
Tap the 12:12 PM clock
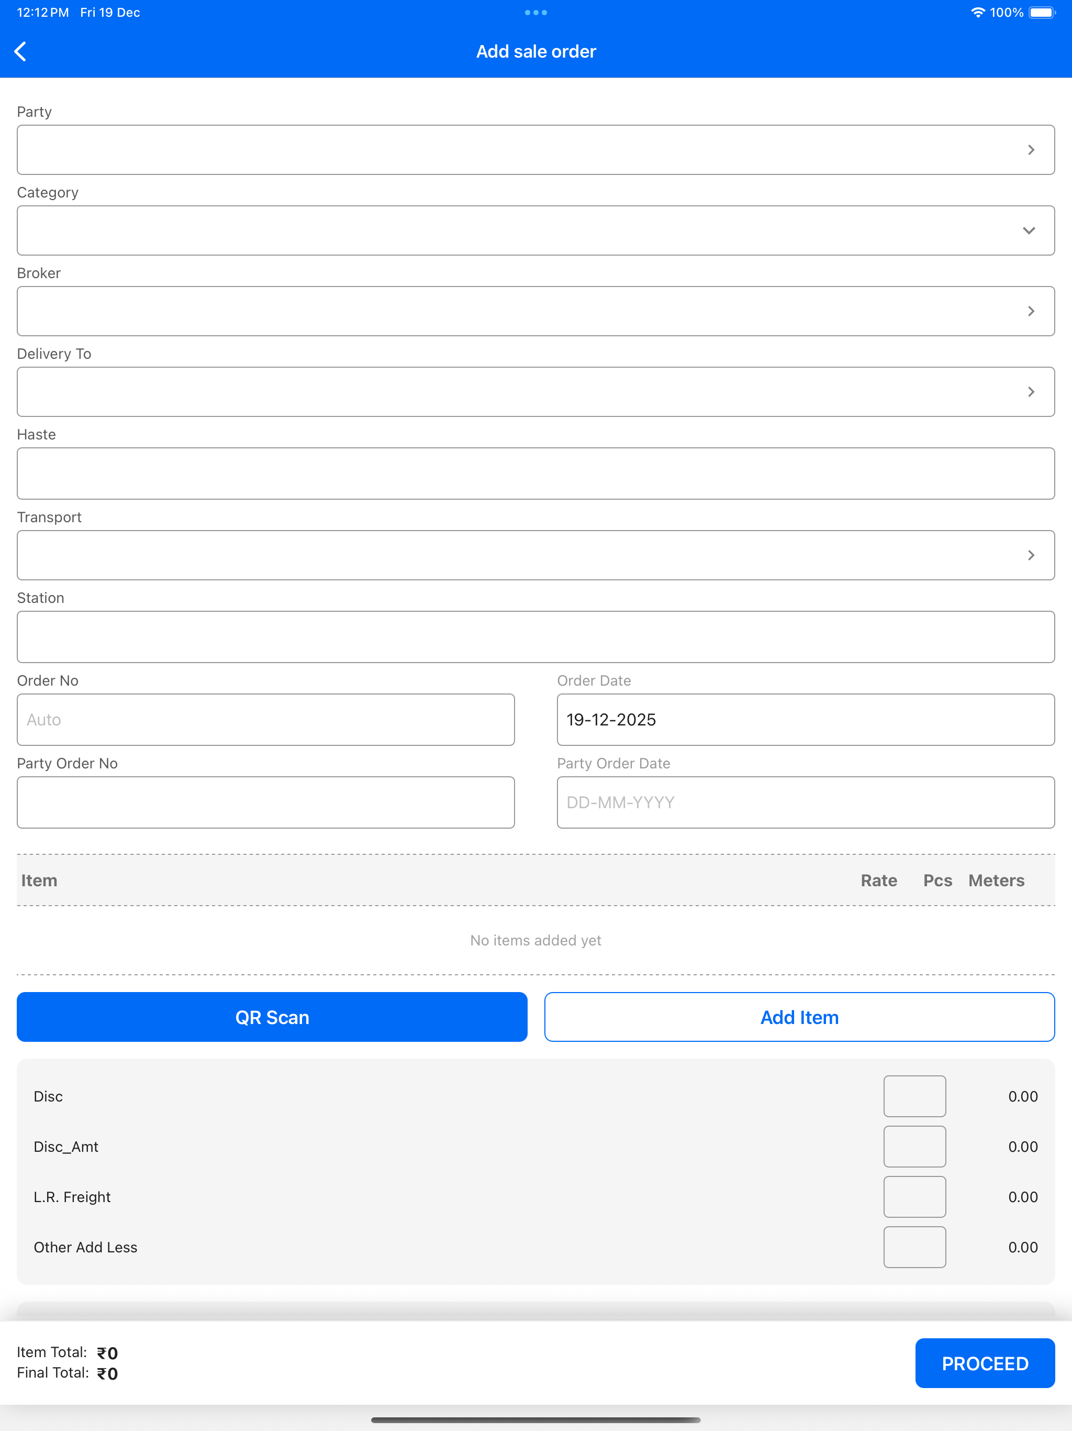point(43,12)
